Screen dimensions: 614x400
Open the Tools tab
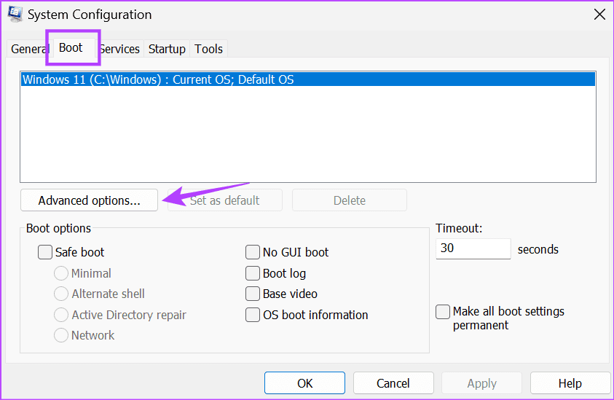pos(209,49)
